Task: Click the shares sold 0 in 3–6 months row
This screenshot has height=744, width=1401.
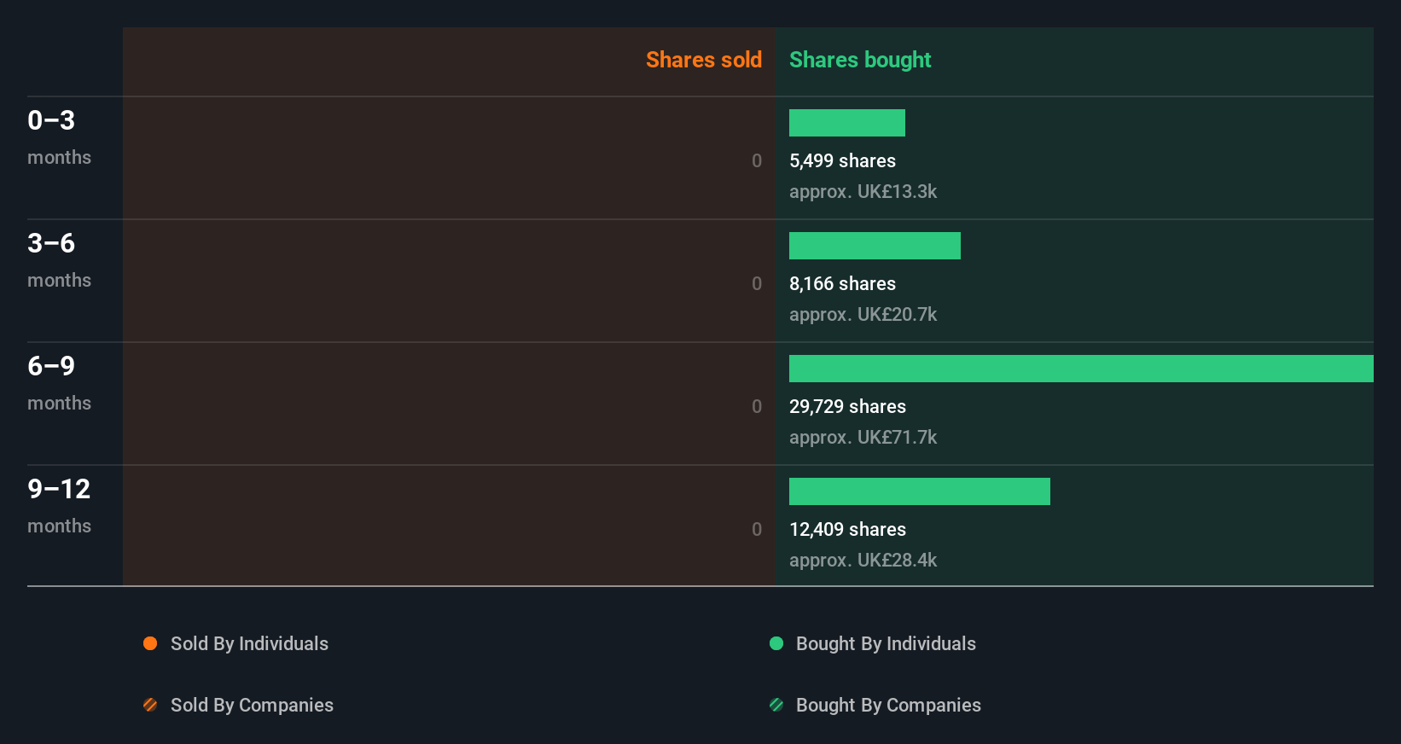Action: coord(757,283)
